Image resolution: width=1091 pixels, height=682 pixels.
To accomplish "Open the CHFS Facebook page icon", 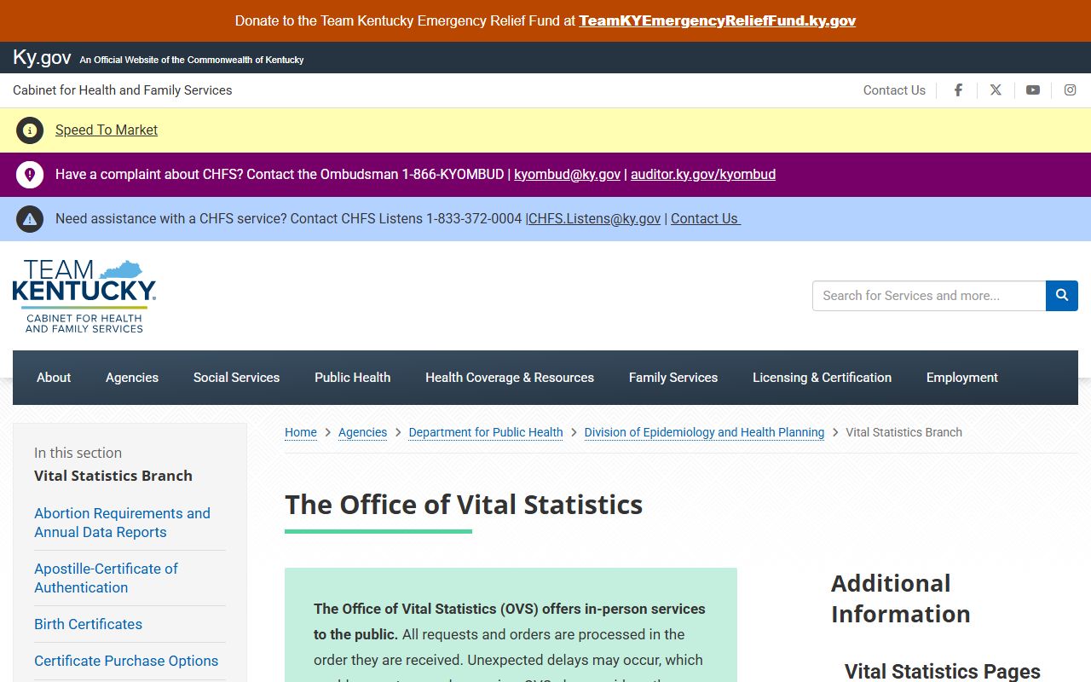I will (958, 90).
